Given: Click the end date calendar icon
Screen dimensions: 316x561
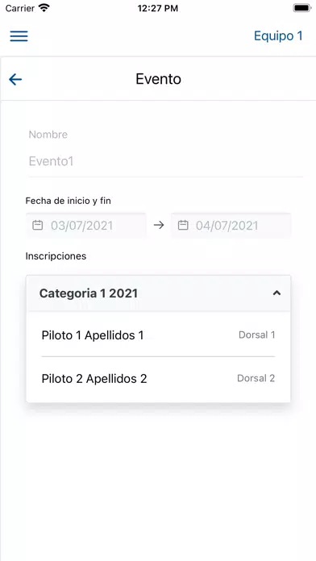Looking at the screenshot, I should pyautogui.click(x=183, y=226).
